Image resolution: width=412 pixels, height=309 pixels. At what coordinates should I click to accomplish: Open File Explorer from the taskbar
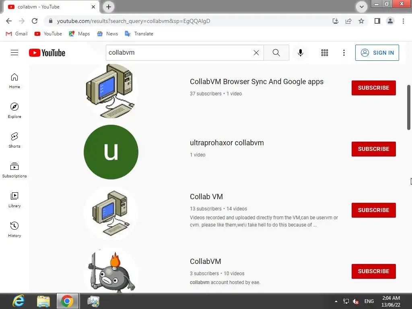[x=43, y=301]
